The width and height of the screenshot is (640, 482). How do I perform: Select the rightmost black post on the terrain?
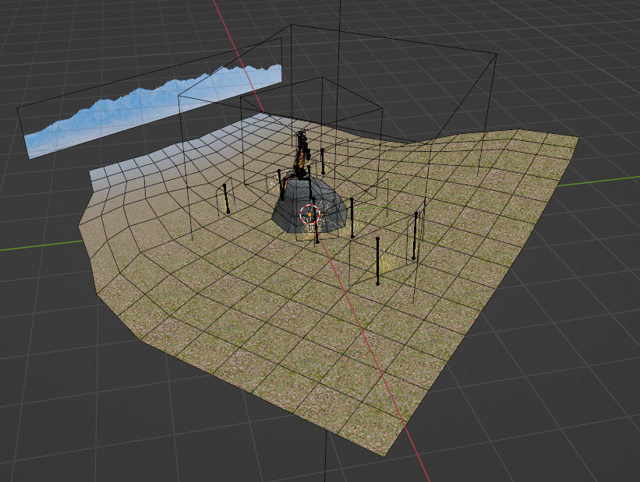point(415,236)
